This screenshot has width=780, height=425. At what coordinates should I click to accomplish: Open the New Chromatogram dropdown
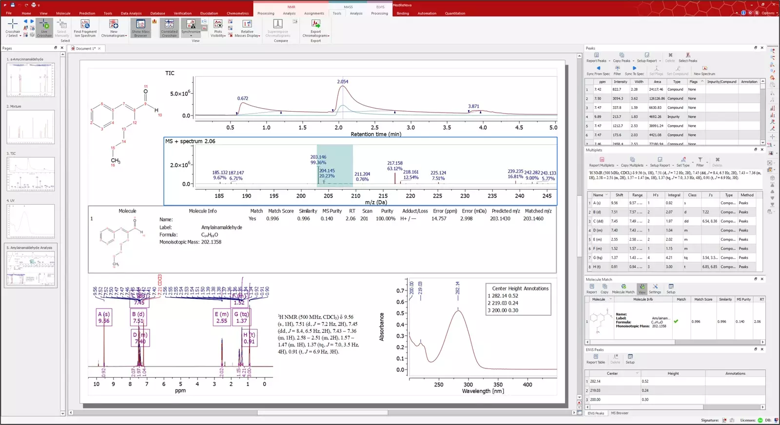[x=126, y=36]
